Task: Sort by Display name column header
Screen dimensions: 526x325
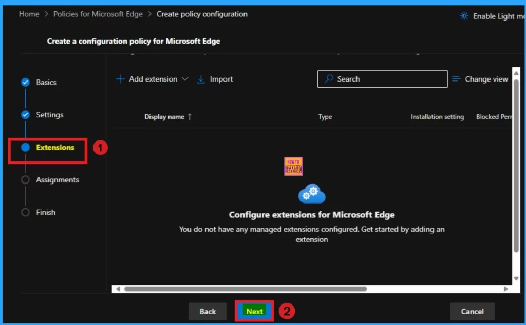Action: [164, 117]
